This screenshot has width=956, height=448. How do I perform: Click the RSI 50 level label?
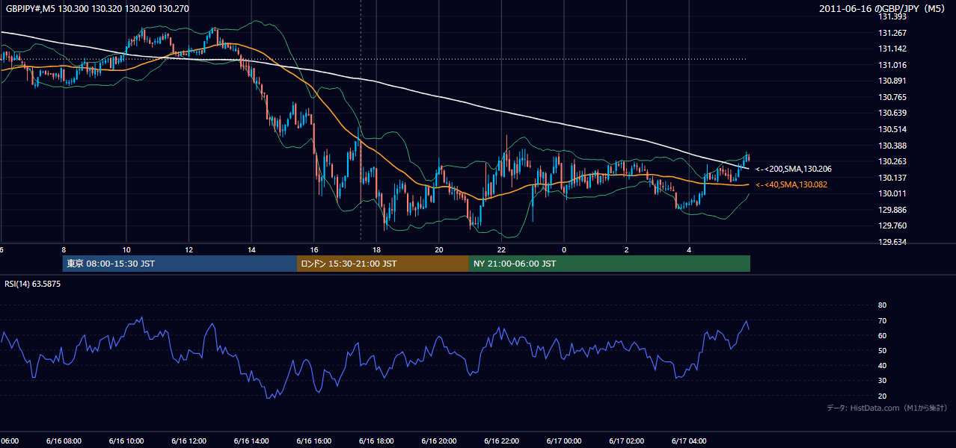[882, 350]
